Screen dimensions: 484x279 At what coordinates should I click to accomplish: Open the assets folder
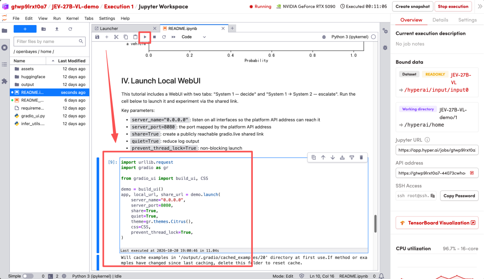[x=50, y=69]
